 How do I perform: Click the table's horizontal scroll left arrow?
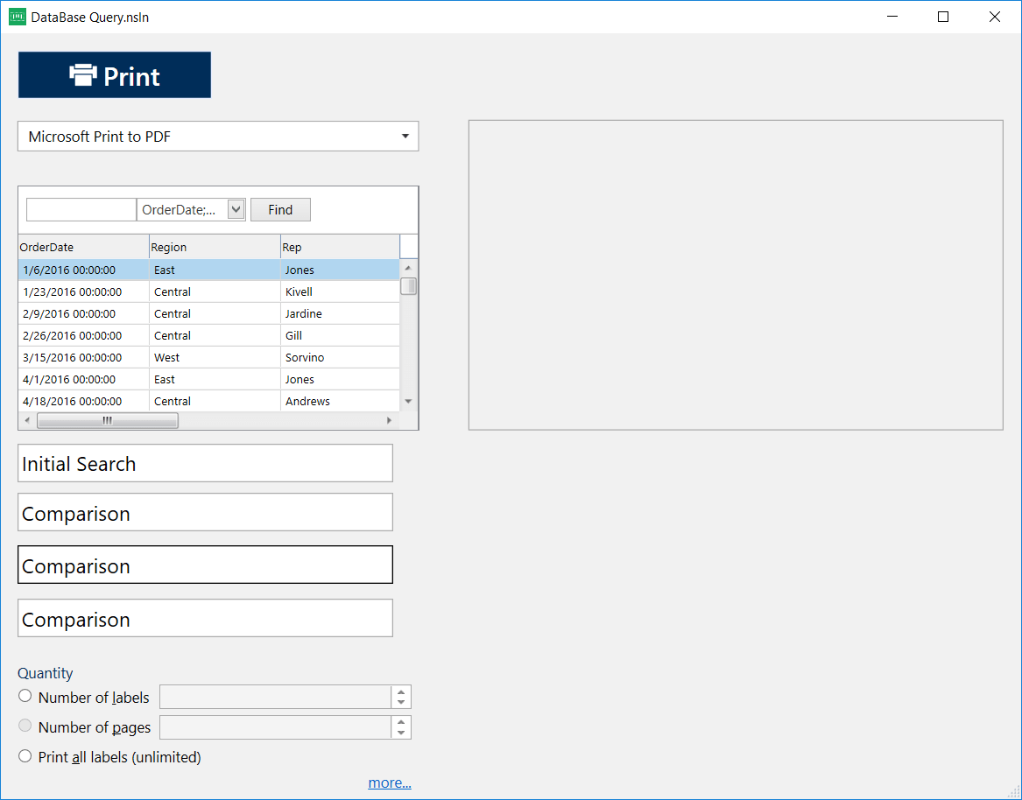tap(27, 421)
